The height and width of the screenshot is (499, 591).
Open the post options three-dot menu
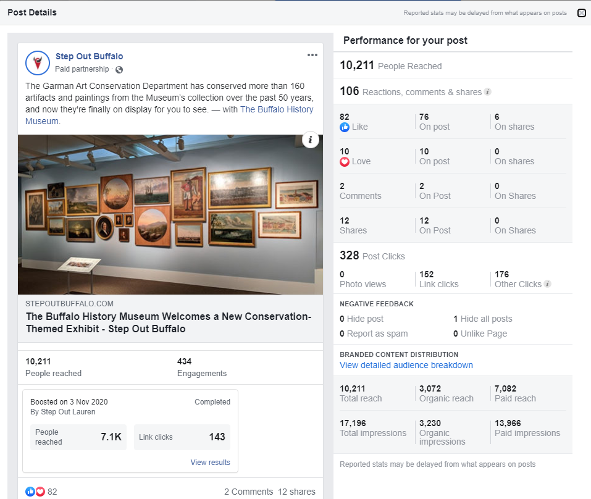pos(312,55)
